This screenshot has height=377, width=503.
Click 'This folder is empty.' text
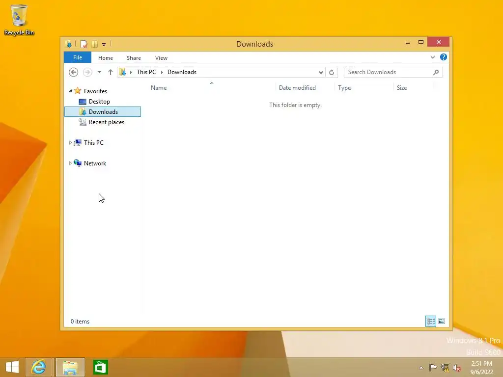(295, 105)
